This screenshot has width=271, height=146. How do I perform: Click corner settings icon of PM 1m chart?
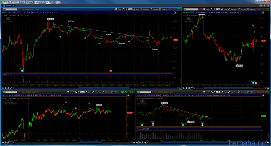[x=175, y=13]
